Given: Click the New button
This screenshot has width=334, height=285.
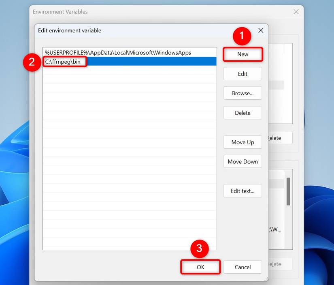Looking at the screenshot, I should click(x=243, y=54).
